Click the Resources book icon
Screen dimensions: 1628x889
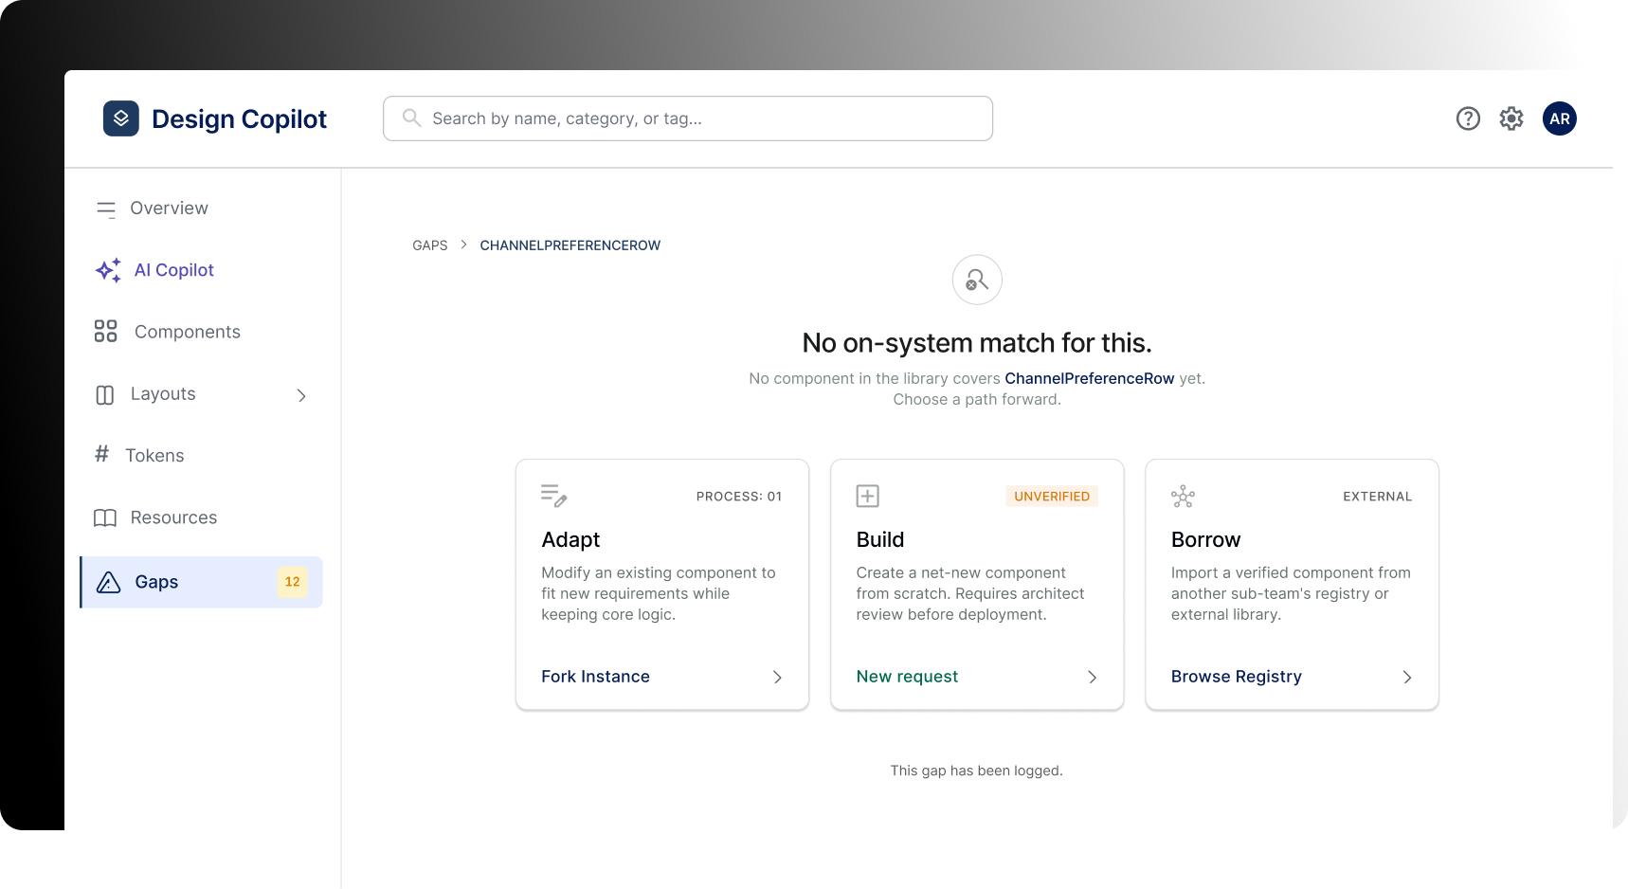105,517
